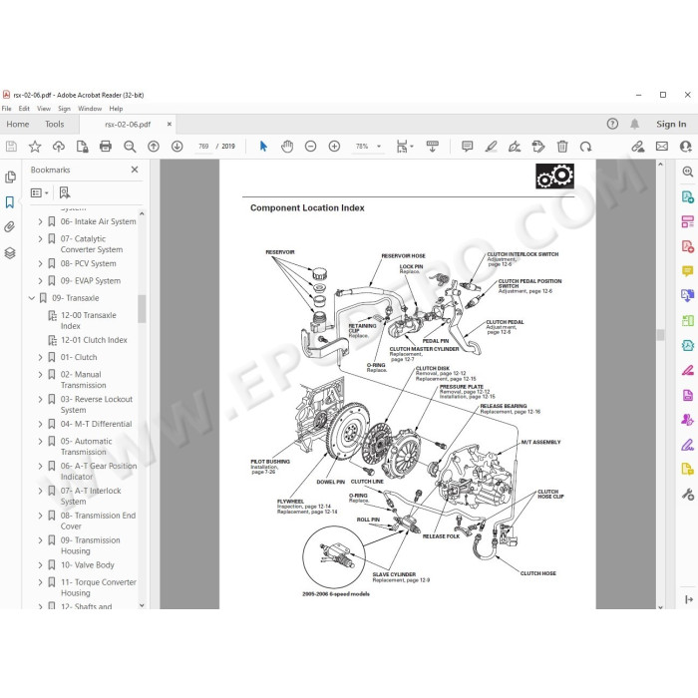
Task: Zoom in with the plus button
Action: [x=334, y=146]
